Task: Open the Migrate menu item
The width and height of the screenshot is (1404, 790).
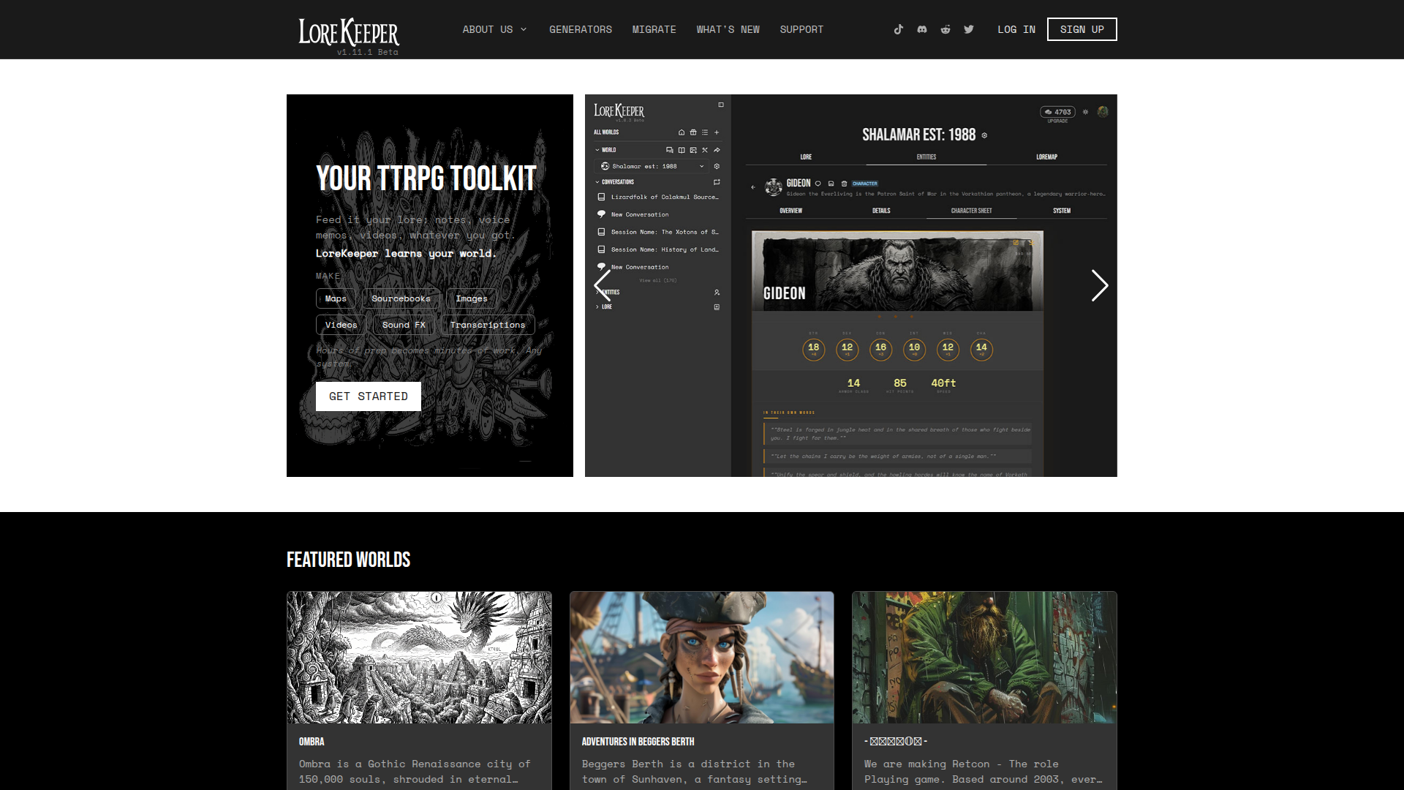Action: coord(654,29)
